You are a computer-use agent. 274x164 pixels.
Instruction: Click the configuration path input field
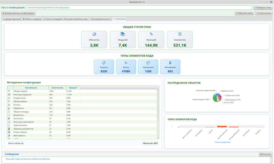[139, 8]
